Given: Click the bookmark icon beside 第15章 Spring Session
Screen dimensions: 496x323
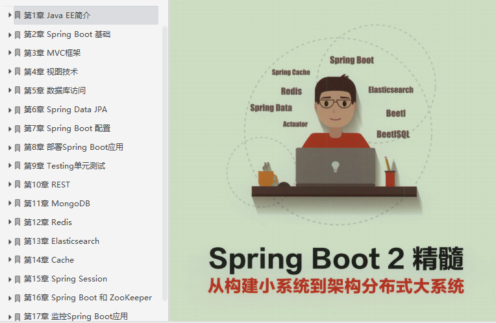Looking at the screenshot, I should point(18,279).
